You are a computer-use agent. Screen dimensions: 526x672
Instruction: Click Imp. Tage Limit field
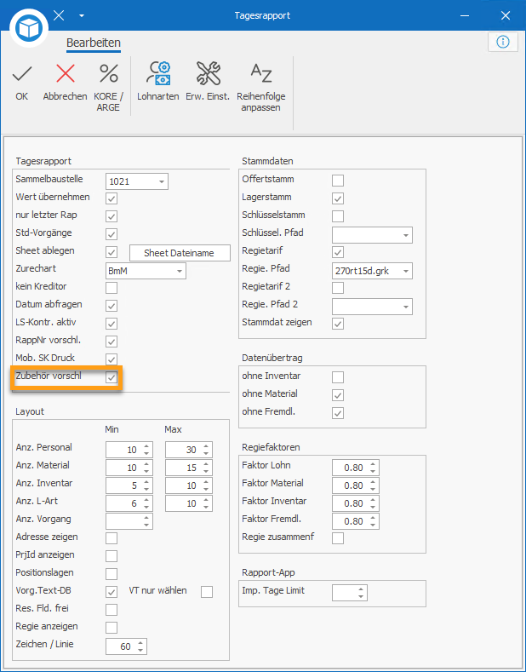(350, 593)
